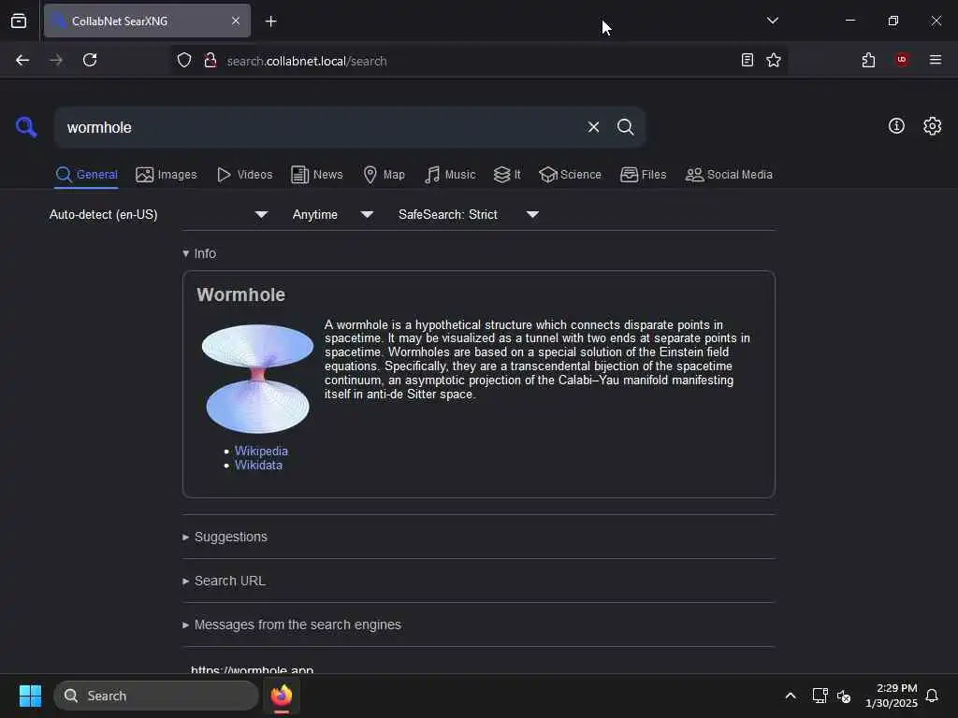Switch to Music search category
The width and height of the screenshot is (958, 718).
click(450, 175)
